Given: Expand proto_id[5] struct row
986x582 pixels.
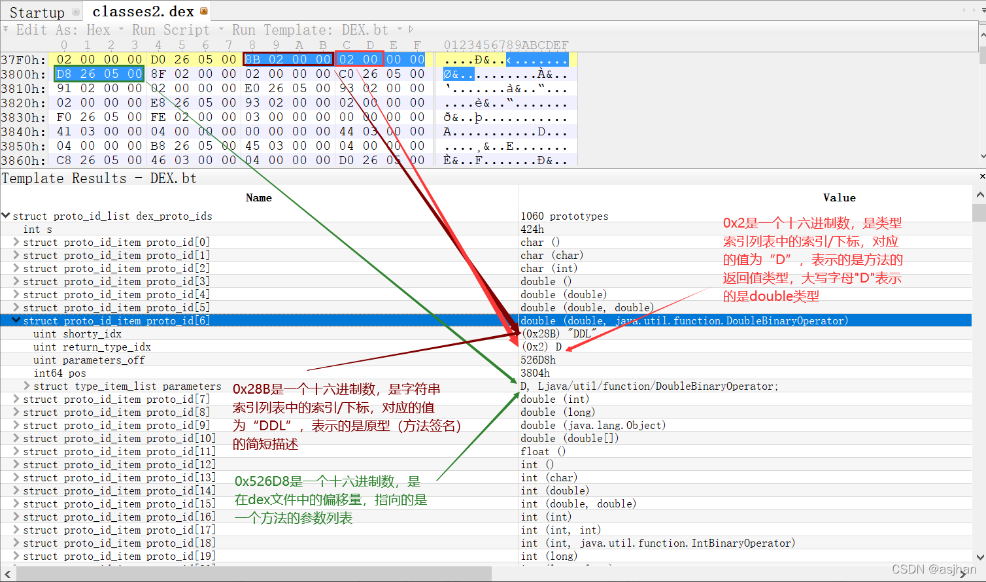Looking at the screenshot, I should [16, 307].
